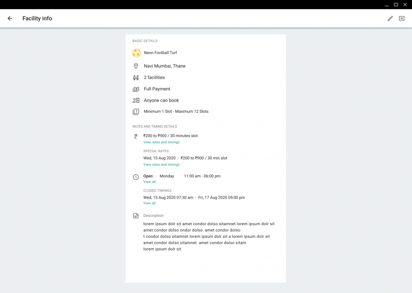Click View all under Closed Timings
Screen dimensions: 412x293
pyautogui.click(x=150, y=203)
